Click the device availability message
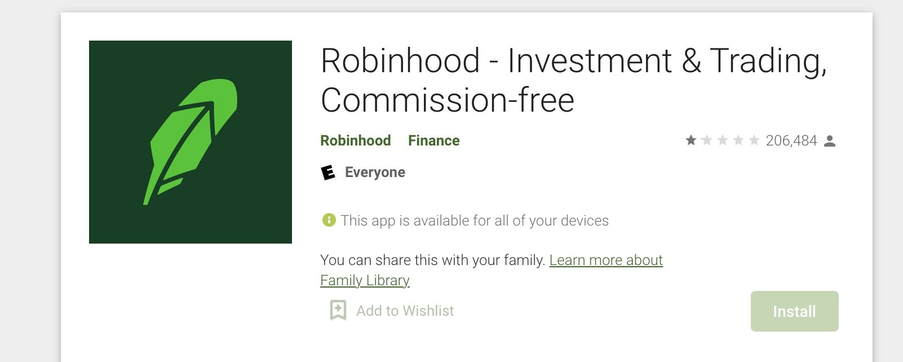The width and height of the screenshot is (903, 362). coord(475,220)
